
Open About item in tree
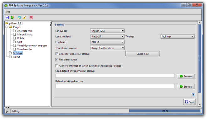(17, 57)
